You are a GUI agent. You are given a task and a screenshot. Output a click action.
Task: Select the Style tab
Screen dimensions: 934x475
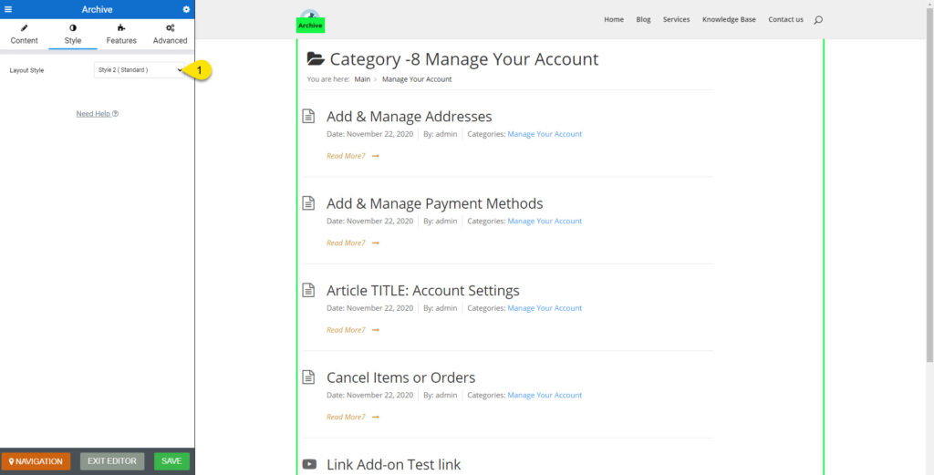pos(73,35)
